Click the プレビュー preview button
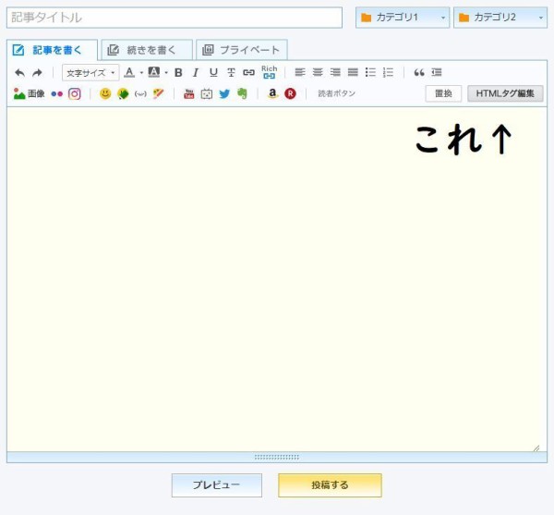The height and width of the screenshot is (515, 554). pyautogui.click(x=217, y=485)
